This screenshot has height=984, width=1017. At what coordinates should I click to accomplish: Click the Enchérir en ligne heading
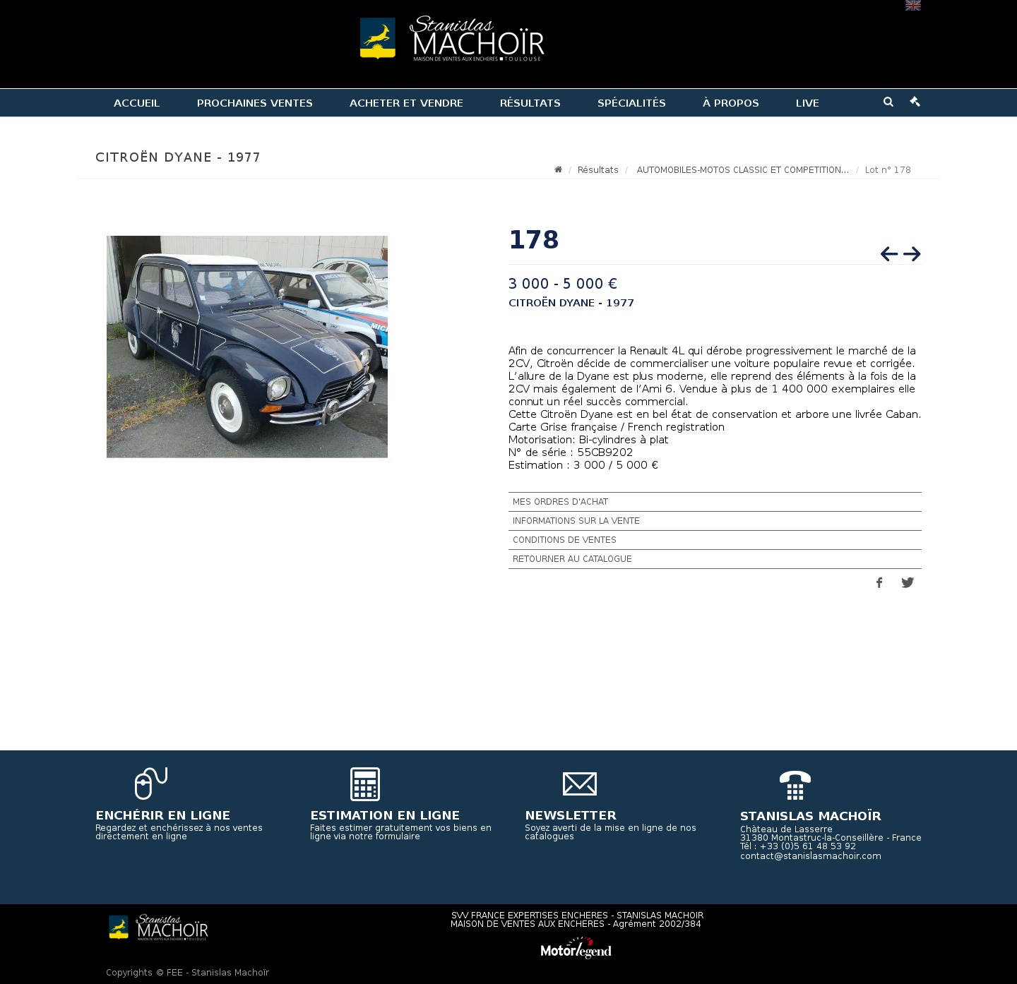163,815
